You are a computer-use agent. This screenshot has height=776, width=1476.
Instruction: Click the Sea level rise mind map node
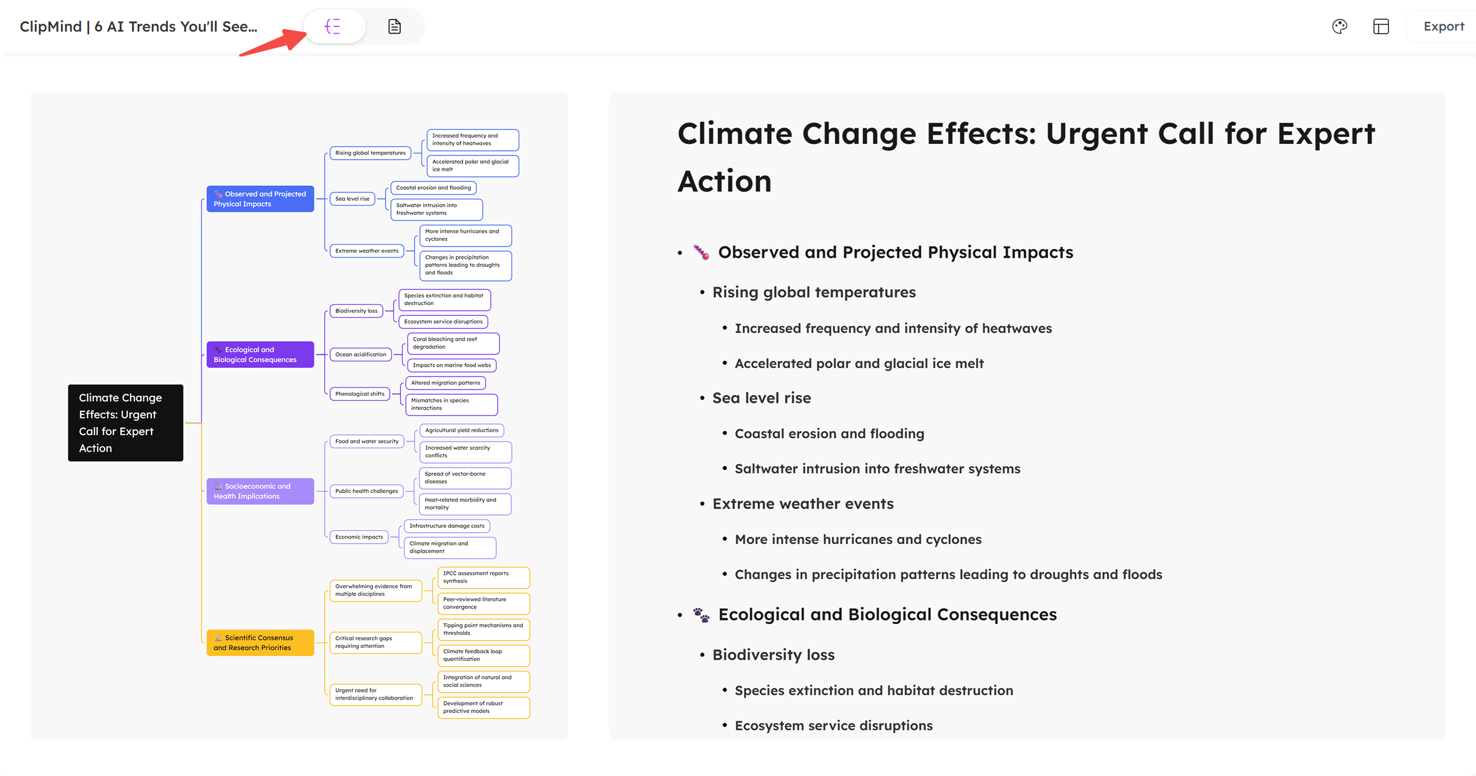coord(352,199)
